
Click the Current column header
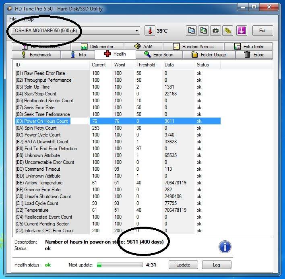pos(101,65)
